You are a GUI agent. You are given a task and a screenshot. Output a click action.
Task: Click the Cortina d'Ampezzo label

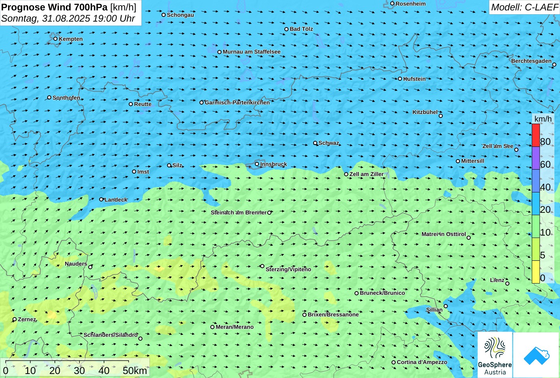pyautogui.click(x=422, y=362)
